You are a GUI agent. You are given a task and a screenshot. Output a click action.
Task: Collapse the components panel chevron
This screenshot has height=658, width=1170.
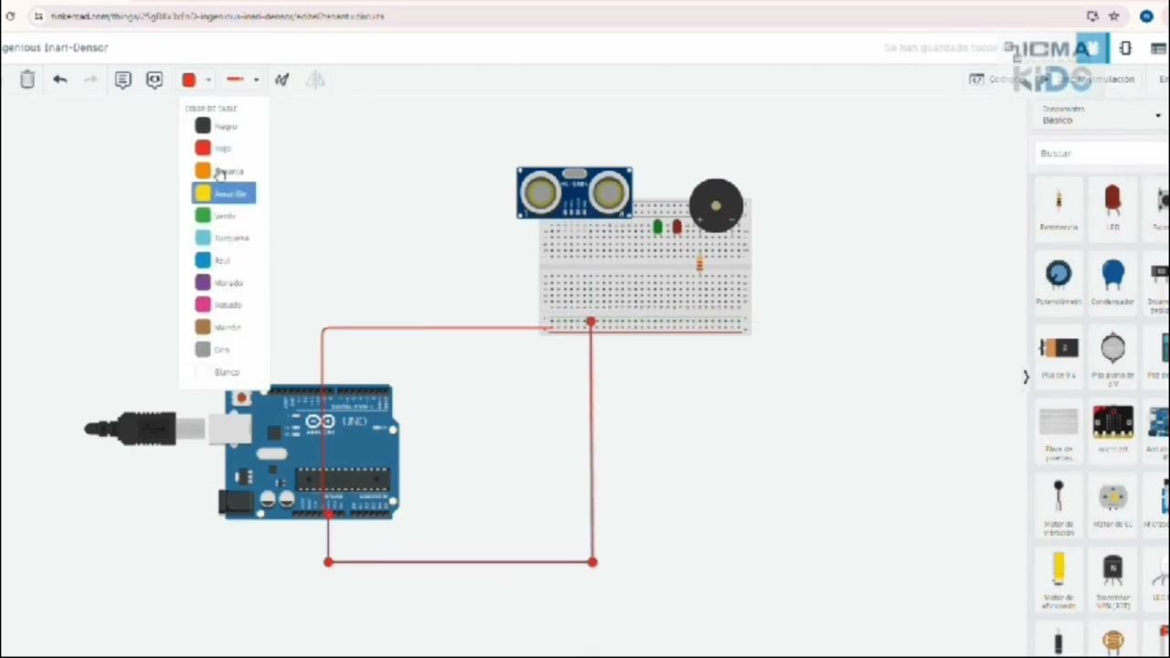(x=1026, y=377)
